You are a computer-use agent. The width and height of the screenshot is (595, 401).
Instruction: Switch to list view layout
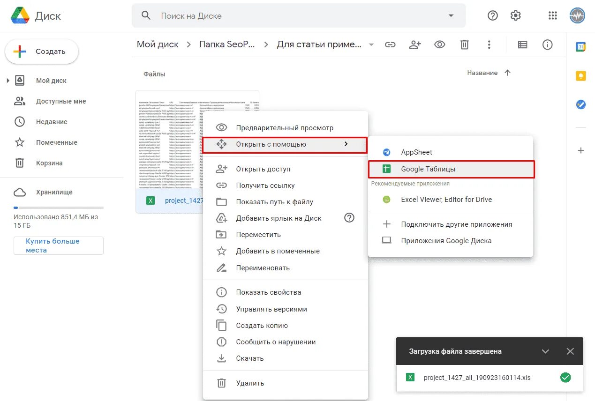[522, 45]
